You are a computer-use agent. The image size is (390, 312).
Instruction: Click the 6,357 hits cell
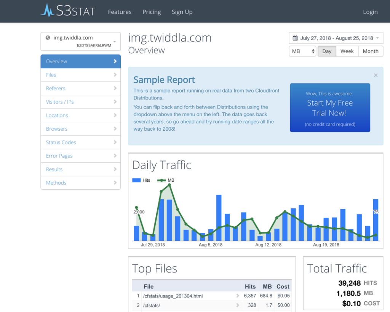(x=250, y=296)
